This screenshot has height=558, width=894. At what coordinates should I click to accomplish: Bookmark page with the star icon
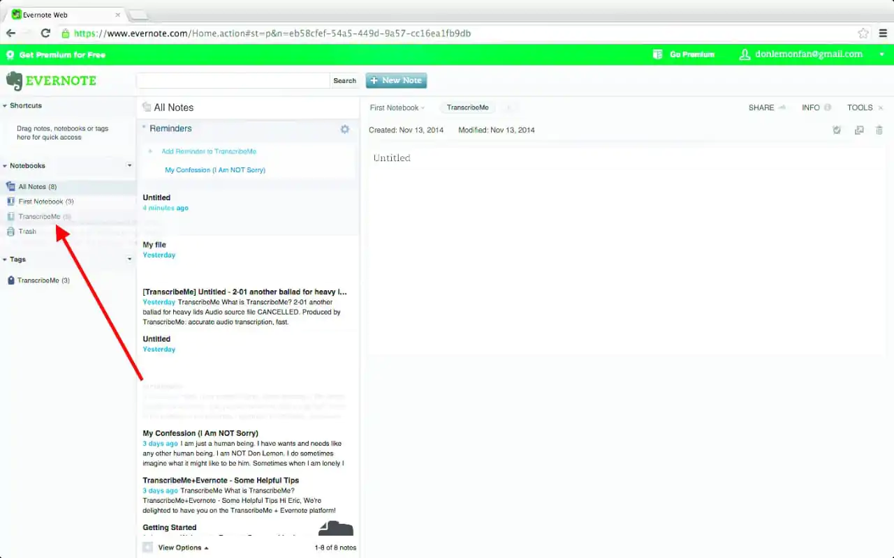[863, 33]
